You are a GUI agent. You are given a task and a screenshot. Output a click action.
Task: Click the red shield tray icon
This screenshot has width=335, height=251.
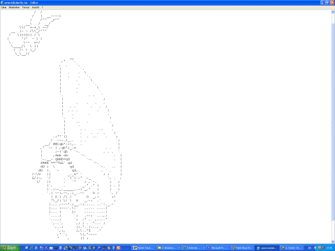323,248
